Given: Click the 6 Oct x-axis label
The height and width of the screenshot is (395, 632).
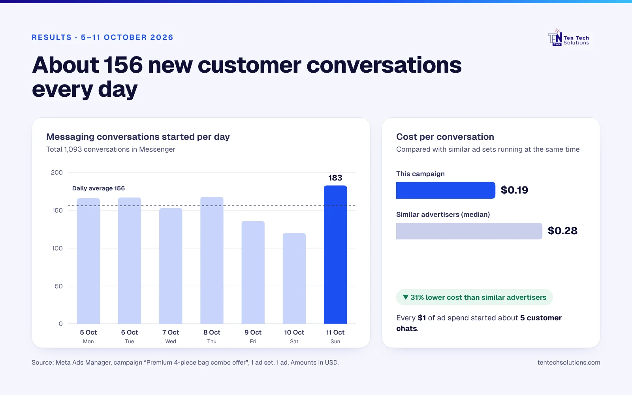Looking at the screenshot, I should click(130, 333).
